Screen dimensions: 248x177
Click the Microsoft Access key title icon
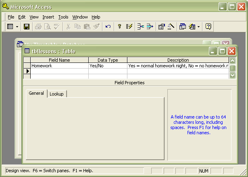[x=6, y=6]
